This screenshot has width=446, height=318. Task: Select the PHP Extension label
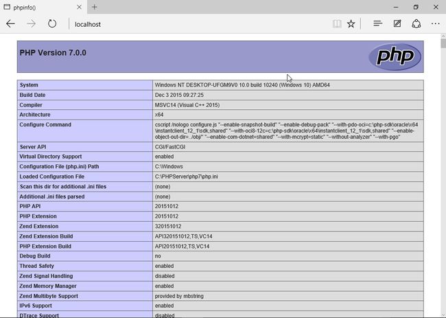(38, 216)
